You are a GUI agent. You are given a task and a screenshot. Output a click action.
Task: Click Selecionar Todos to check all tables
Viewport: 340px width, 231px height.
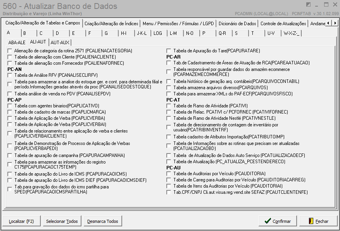tap(62, 221)
